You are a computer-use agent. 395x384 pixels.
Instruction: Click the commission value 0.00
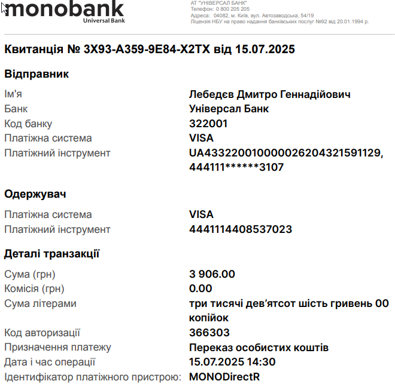click(x=200, y=288)
